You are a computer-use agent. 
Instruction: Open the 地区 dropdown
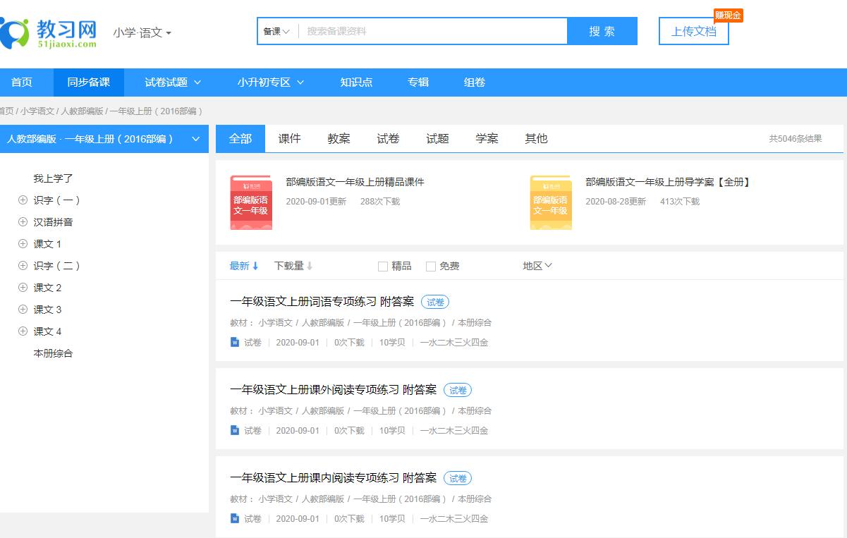pos(537,265)
